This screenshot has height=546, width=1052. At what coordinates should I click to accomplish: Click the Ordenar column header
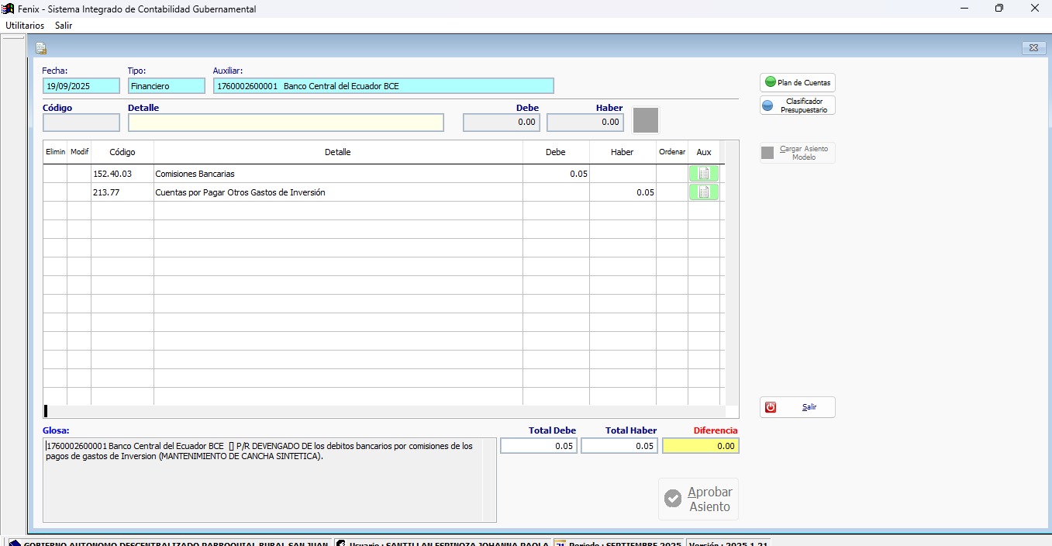click(x=671, y=152)
